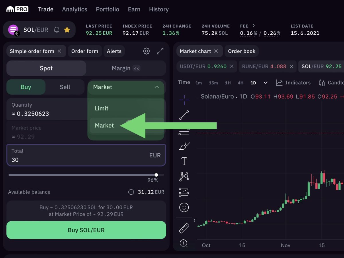Viewport: 344px width, 258px height.
Task: Open the Candle chart type selector
Action: (331, 83)
